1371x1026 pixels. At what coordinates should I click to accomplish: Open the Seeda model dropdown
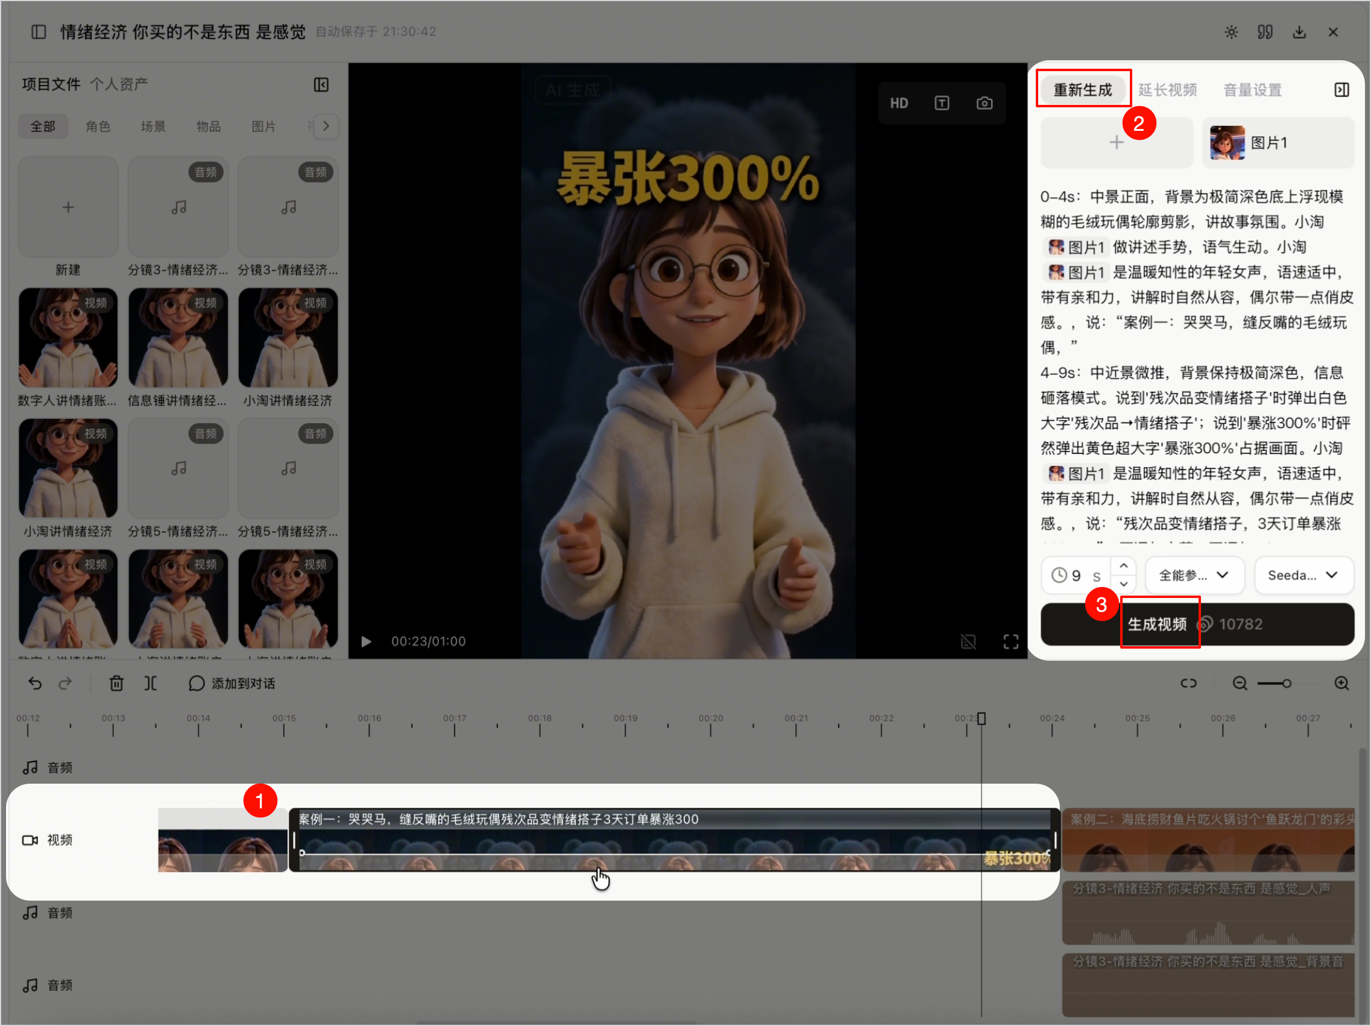pos(1303,575)
